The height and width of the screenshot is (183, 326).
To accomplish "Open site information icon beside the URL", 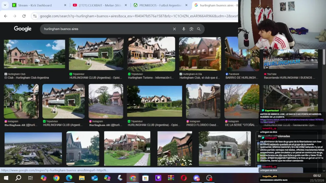I will coord(35,16).
